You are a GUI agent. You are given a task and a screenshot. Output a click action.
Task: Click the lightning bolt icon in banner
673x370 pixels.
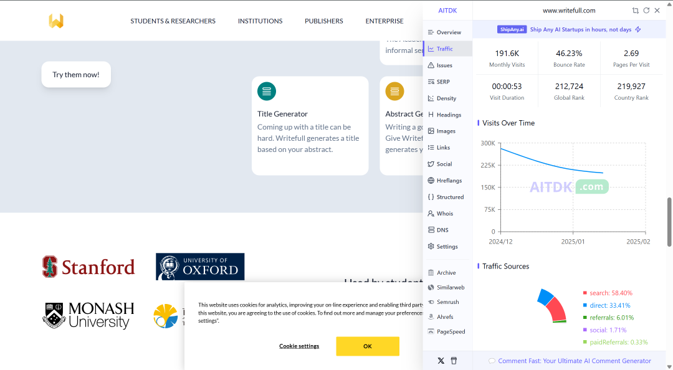638,30
